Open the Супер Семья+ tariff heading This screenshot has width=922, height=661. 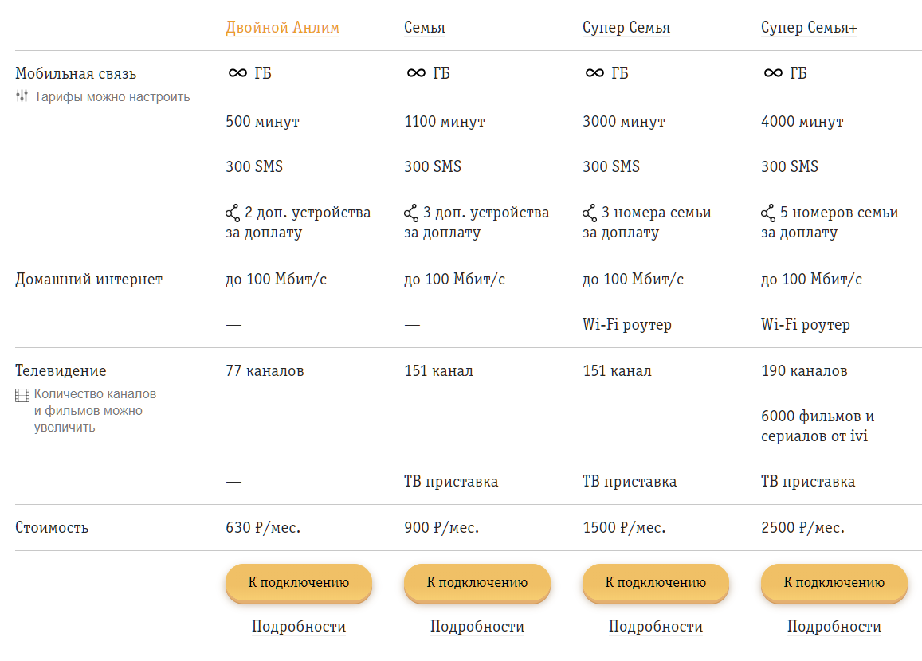809,28
